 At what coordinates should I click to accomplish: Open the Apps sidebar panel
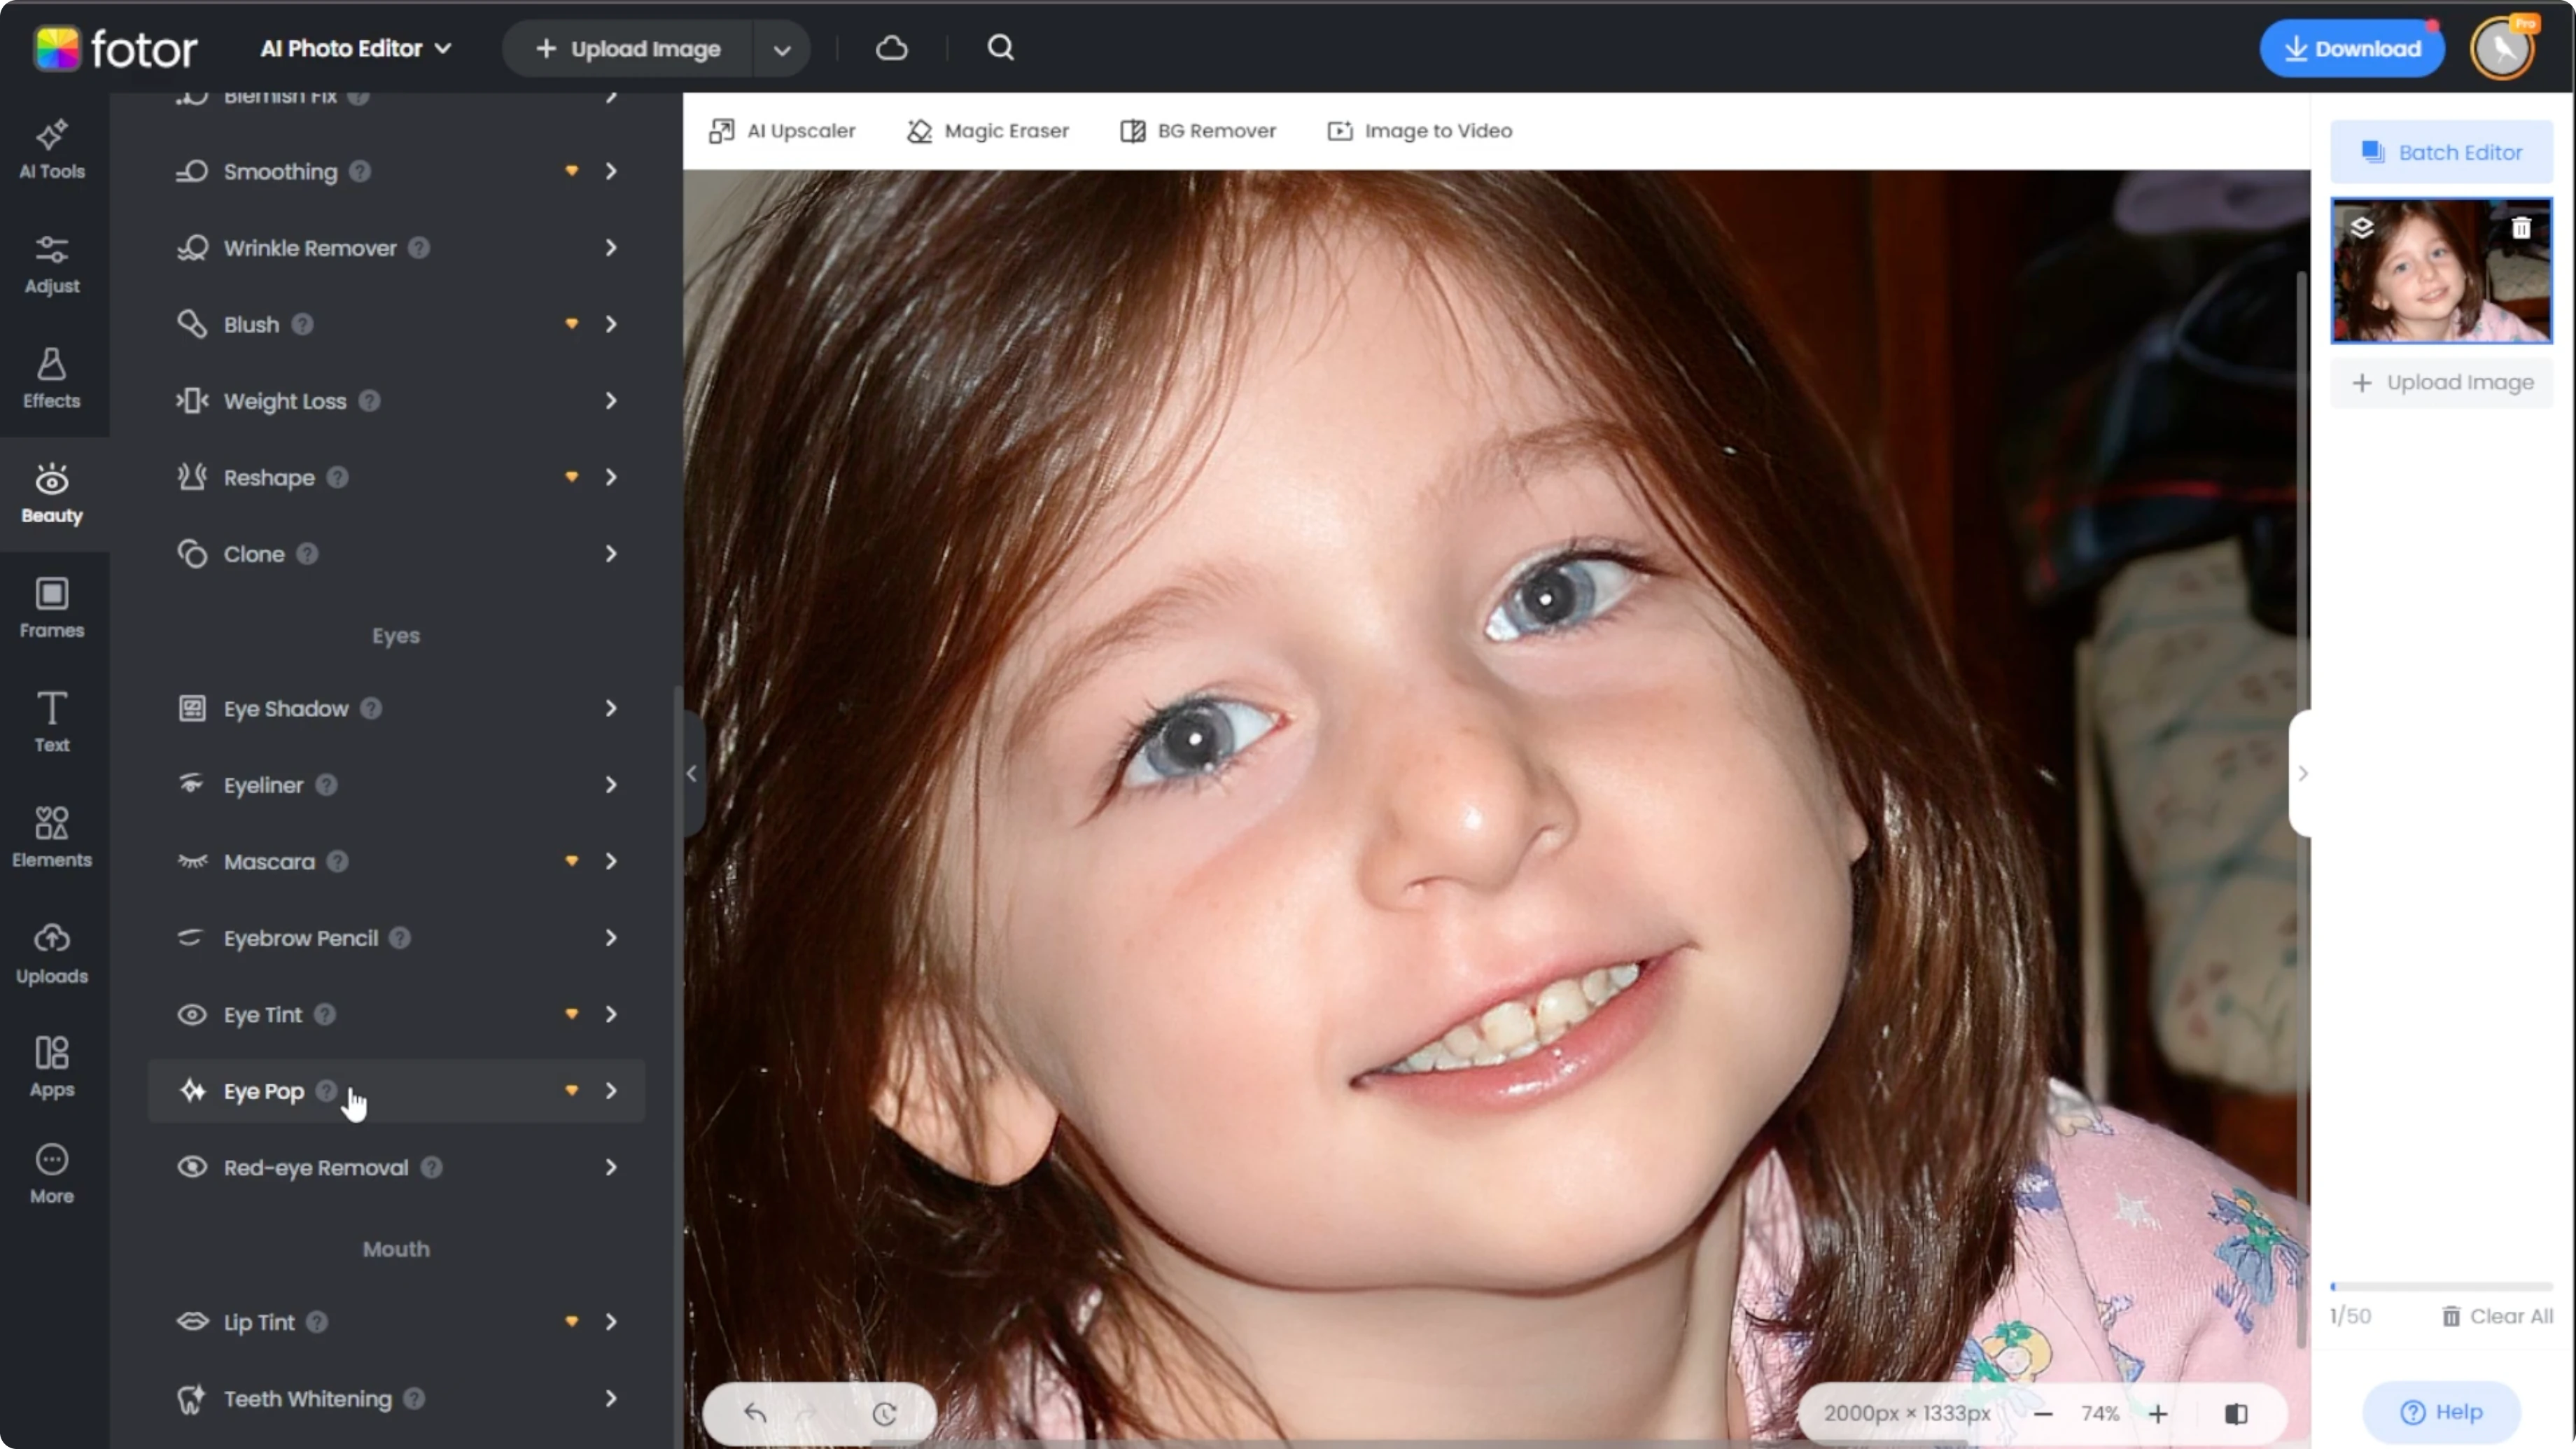[x=52, y=1067]
